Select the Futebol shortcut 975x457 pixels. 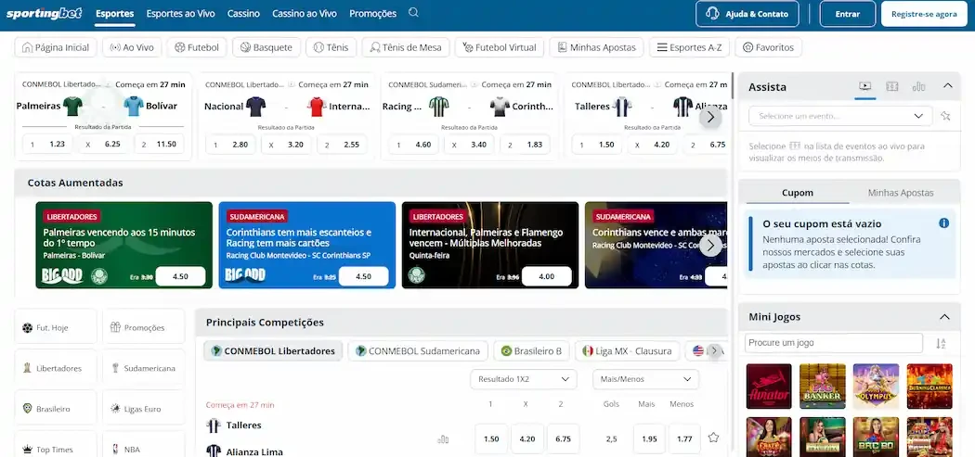point(197,47)
